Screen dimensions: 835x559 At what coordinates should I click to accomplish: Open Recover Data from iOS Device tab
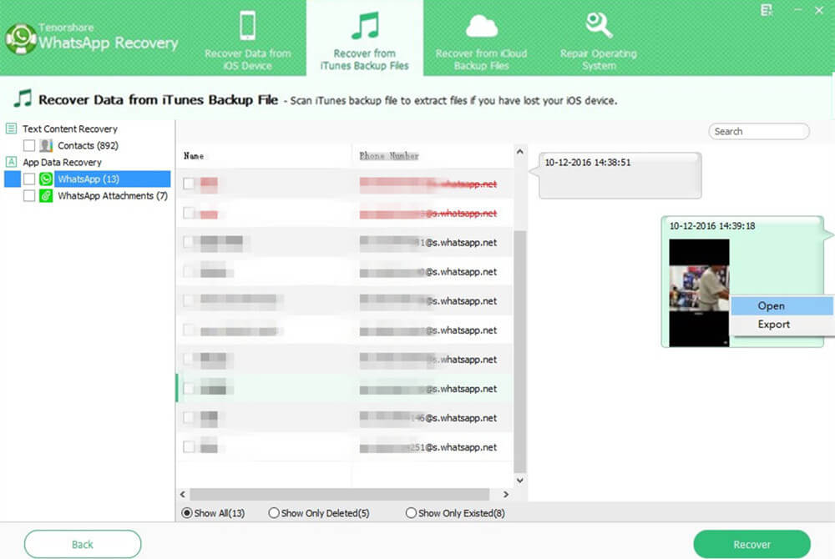click(248, 40)
